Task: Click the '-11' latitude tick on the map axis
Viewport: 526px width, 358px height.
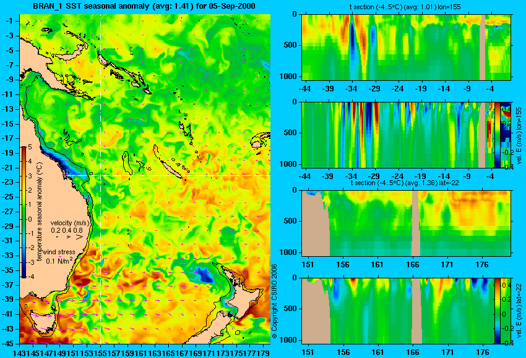Action: [x=9, y=94]
